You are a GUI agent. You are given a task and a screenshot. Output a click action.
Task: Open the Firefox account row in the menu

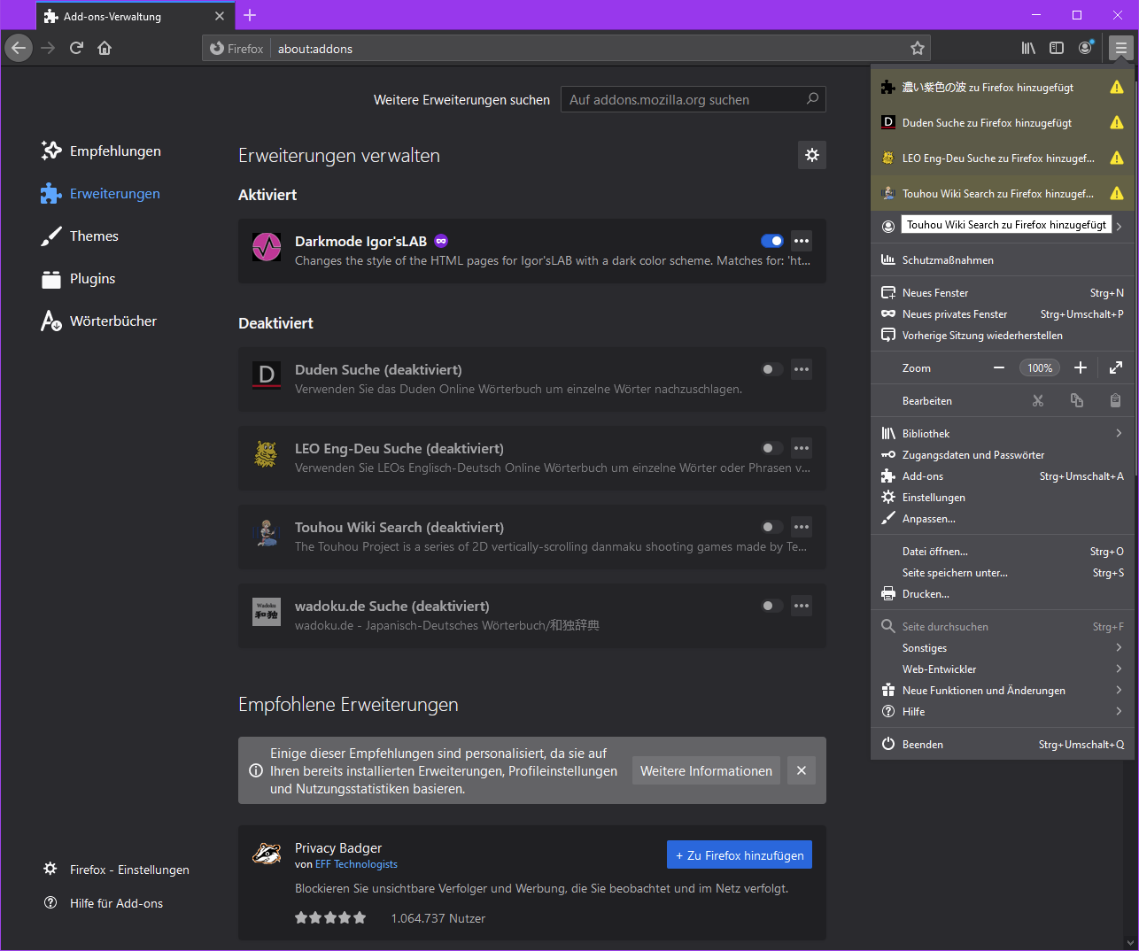1003,226
